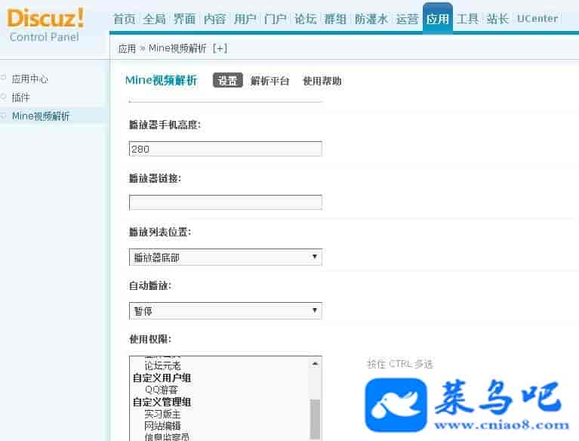Select 实习版主 in the permissions list
Image resolution: width=579 pixels, height=441 pixels.
click(x=163, y=414)
